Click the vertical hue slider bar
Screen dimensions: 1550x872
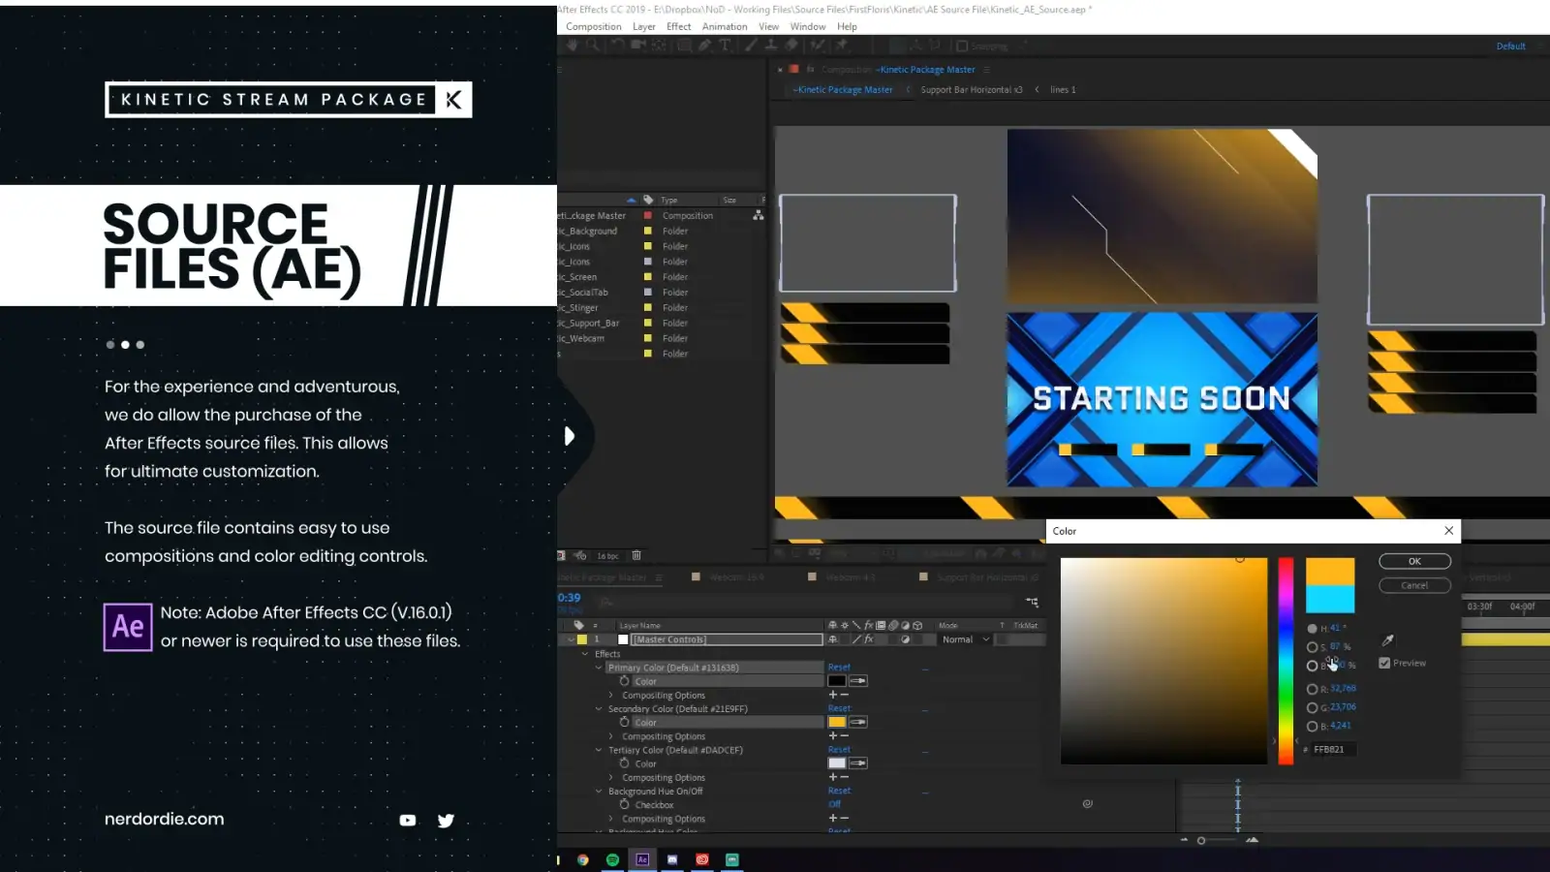[1286, 661]
